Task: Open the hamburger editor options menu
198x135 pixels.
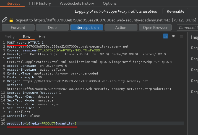Action: click(x=181, y=36)
